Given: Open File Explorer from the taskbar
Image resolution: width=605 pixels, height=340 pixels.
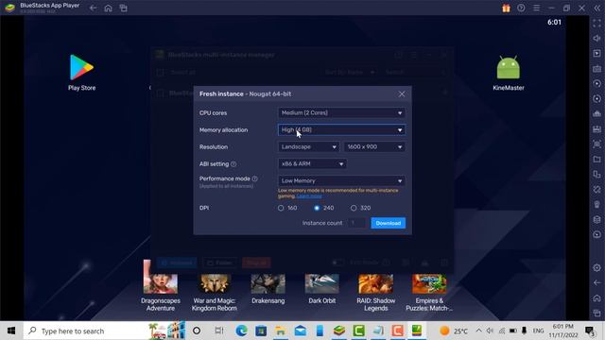Looking at the screenshot, I should [281, 331].
